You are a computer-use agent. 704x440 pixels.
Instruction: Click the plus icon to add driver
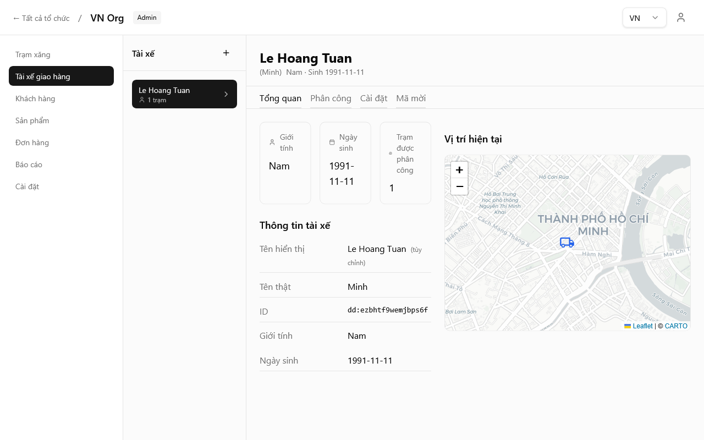(226, 53)
